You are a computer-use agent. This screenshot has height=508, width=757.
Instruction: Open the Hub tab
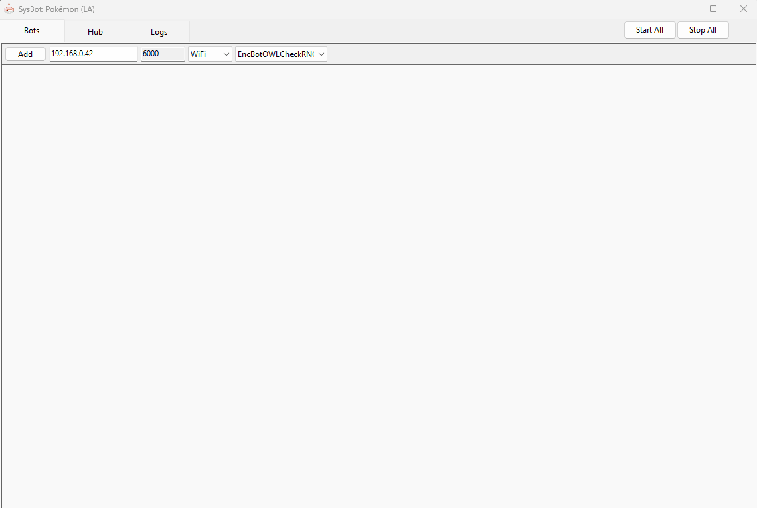95,32
